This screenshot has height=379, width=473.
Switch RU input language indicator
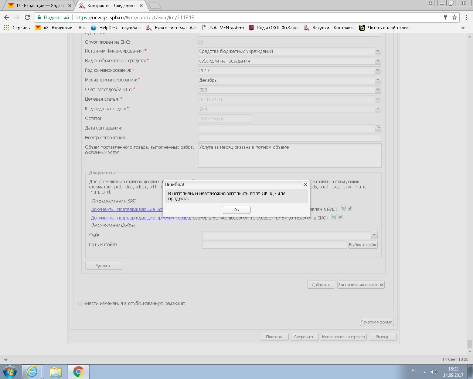click(x=415, y=371)
